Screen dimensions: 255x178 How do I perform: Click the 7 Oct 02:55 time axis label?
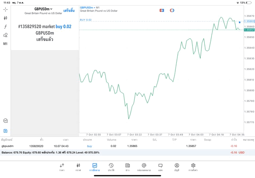94,135
